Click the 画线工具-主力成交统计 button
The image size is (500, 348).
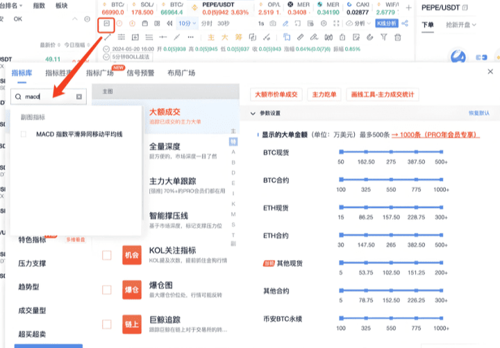point(383,94)
